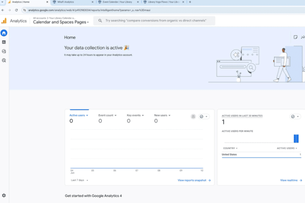Image resolution: width=305 pixels, height=203 pixels.
Task: Open Admin settings gear icon
Action: tap(4, 195)
